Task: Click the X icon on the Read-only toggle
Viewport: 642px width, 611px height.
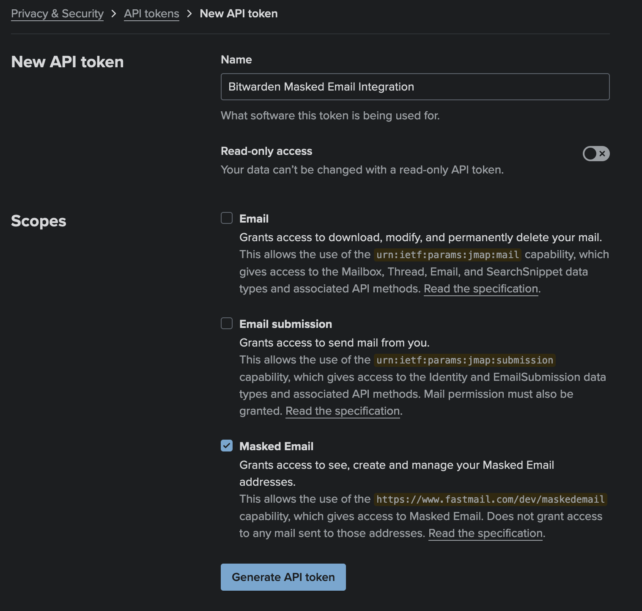Action: tap(602, 154)
